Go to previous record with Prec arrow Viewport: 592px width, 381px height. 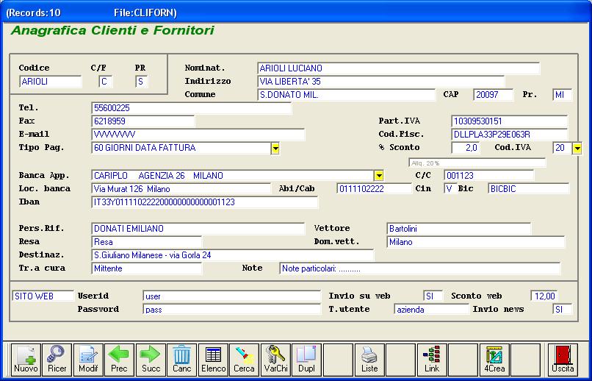pyautogui.click(x=119, y=360)
